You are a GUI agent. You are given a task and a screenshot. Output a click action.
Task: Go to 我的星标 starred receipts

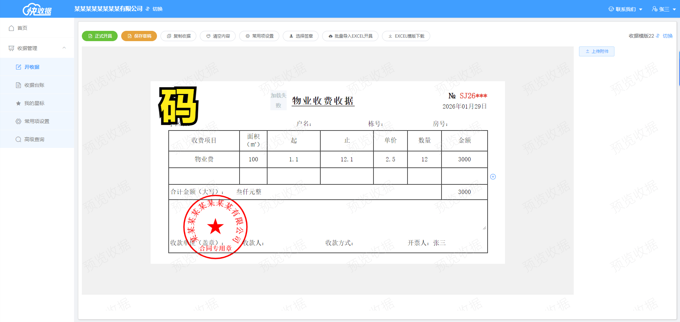pyautogui.click(x=34, y=103)
